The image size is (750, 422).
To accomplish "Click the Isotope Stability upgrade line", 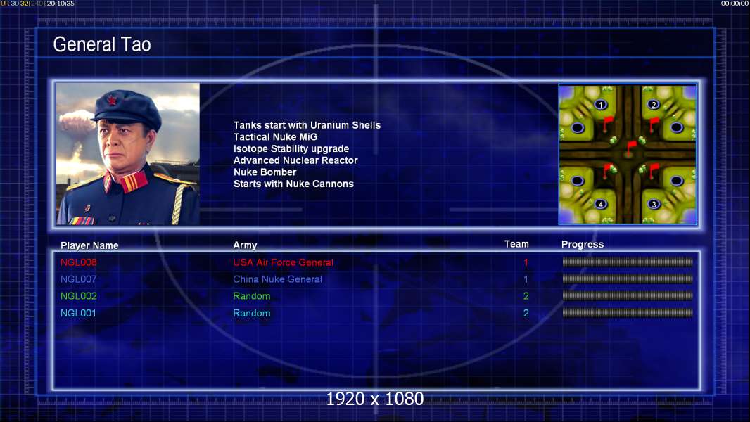I will tap(291, 148).
